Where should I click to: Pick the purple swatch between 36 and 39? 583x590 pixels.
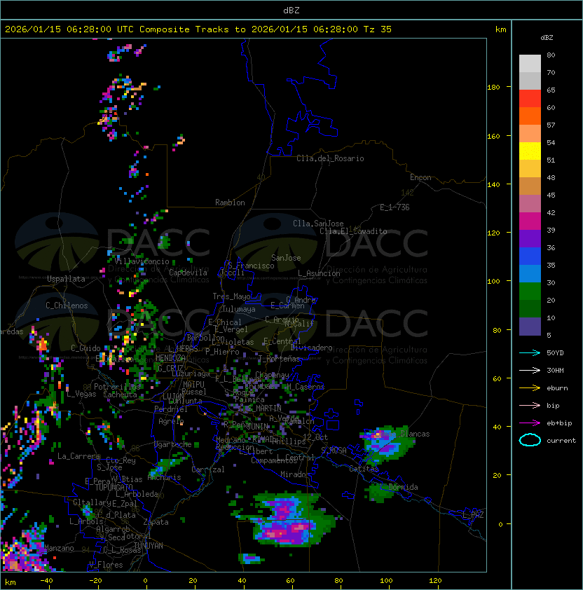pyautogui.click(x=530, y=238)
